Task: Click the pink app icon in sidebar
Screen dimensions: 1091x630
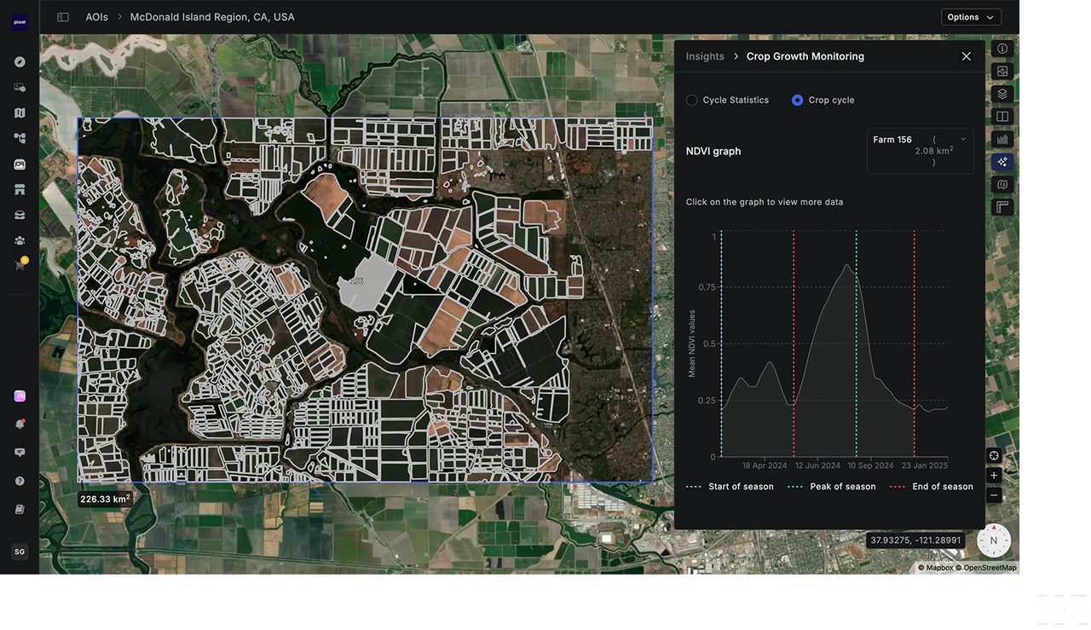Action: click(20, 396)
